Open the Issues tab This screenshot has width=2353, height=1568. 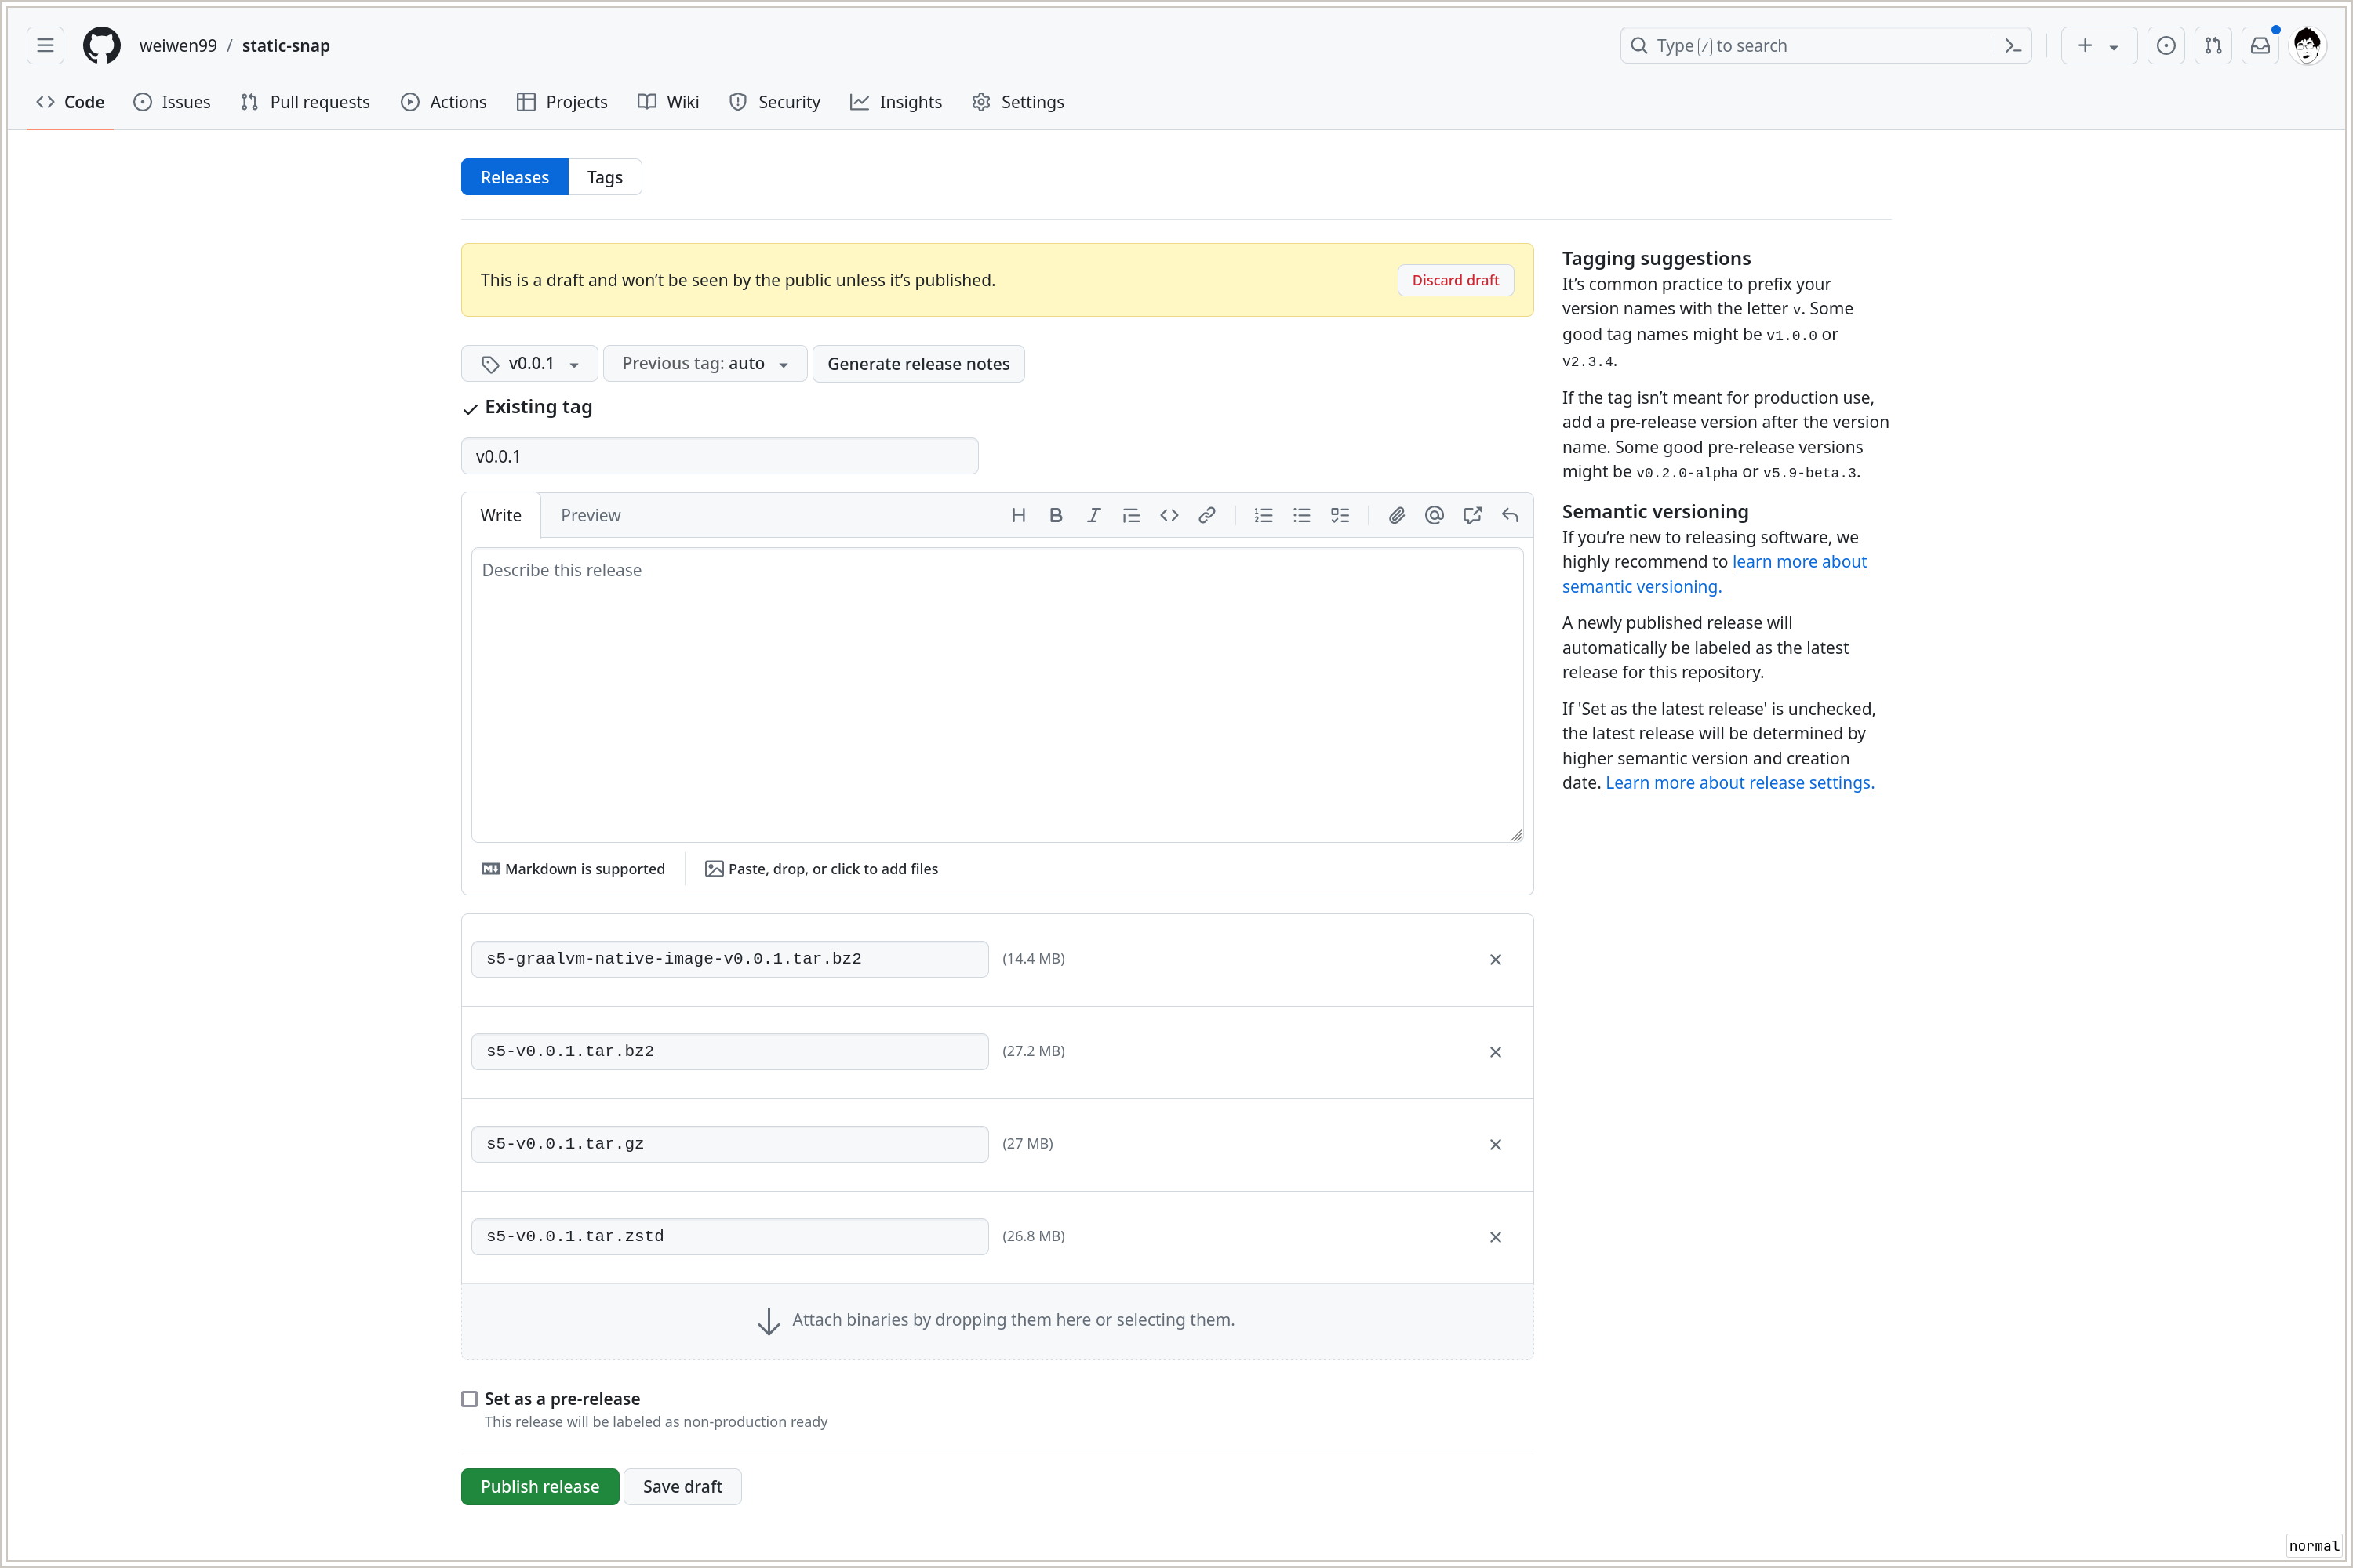pos(172,102)
